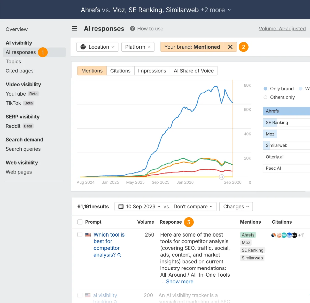This screenshot has width=310, height=303.
Task: Click the How to use link
Action: (150, 28)
